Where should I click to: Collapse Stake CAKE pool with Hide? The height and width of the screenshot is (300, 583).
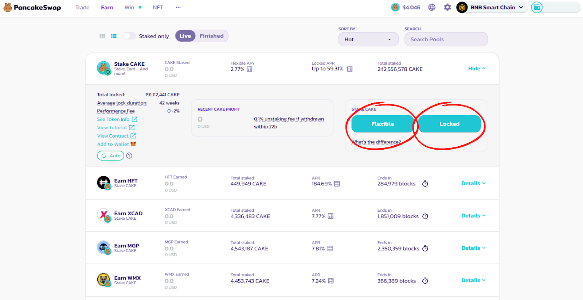coord(477,68)
